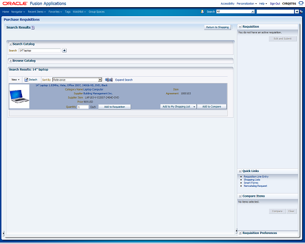Image resolution: width=305 pixels, height=244 pixels.
Task: Collapse the Quick Links panel
Action: pyautogui.click(x=240, y=171)
